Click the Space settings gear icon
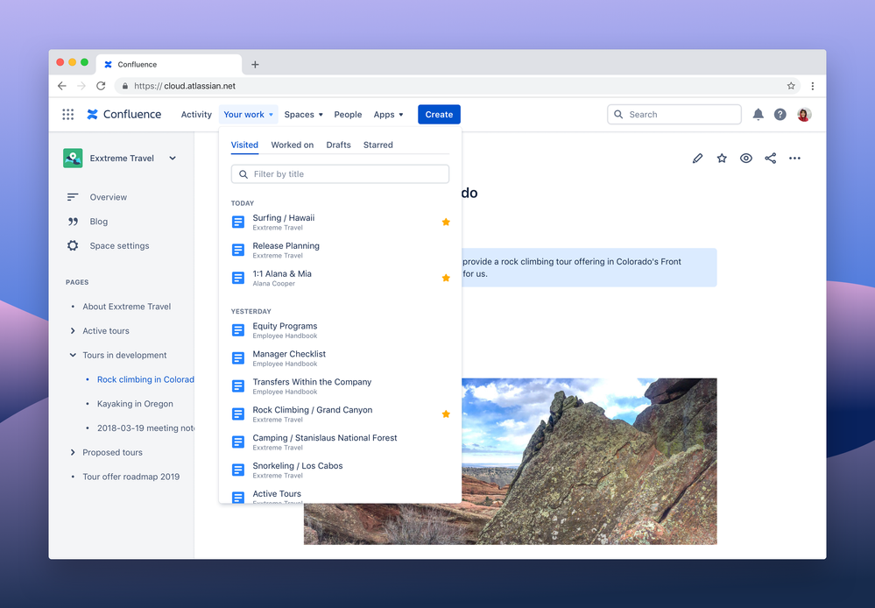 pos(73,245)
